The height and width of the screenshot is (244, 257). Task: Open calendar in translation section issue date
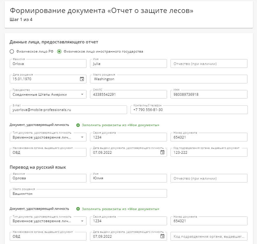(x=162, y=236)
